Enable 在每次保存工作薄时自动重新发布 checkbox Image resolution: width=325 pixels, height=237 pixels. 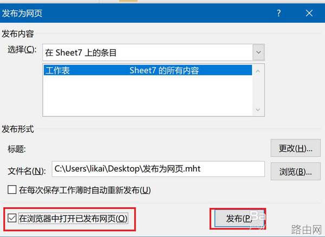12,189
